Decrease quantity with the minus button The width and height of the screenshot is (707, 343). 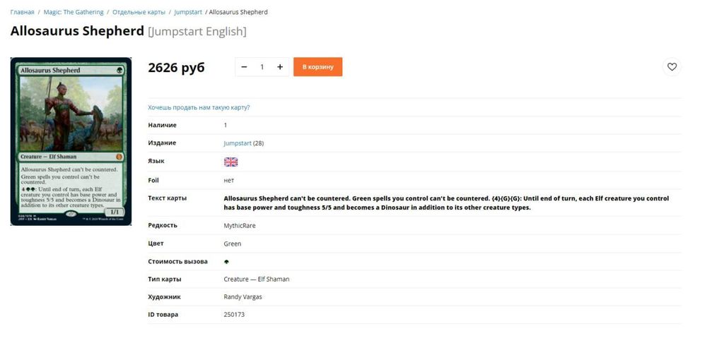[x=244, y=67]
